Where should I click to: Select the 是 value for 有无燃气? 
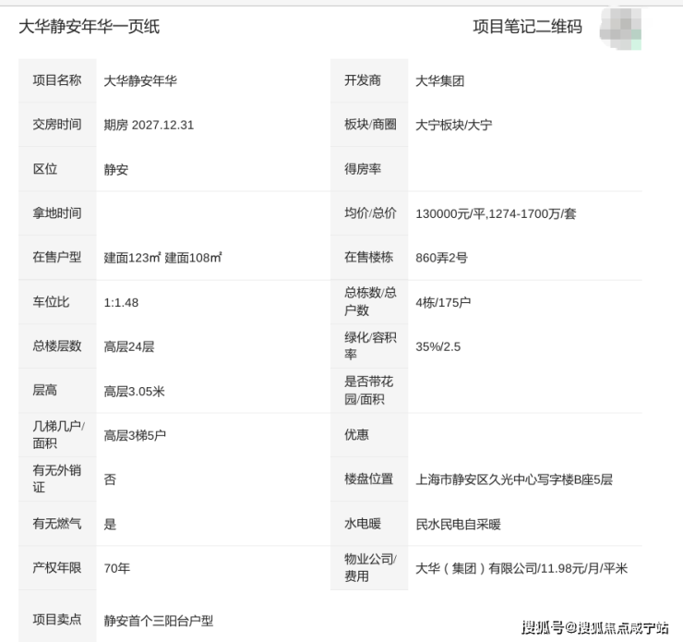coord(110,524)
